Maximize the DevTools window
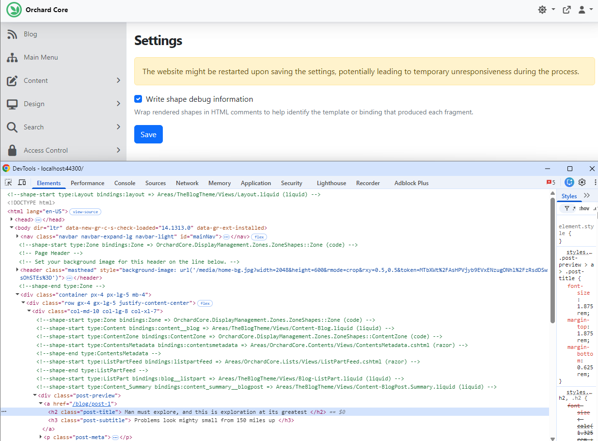The height and width of the screenshot is (441, 598). [x=570, y=168]
